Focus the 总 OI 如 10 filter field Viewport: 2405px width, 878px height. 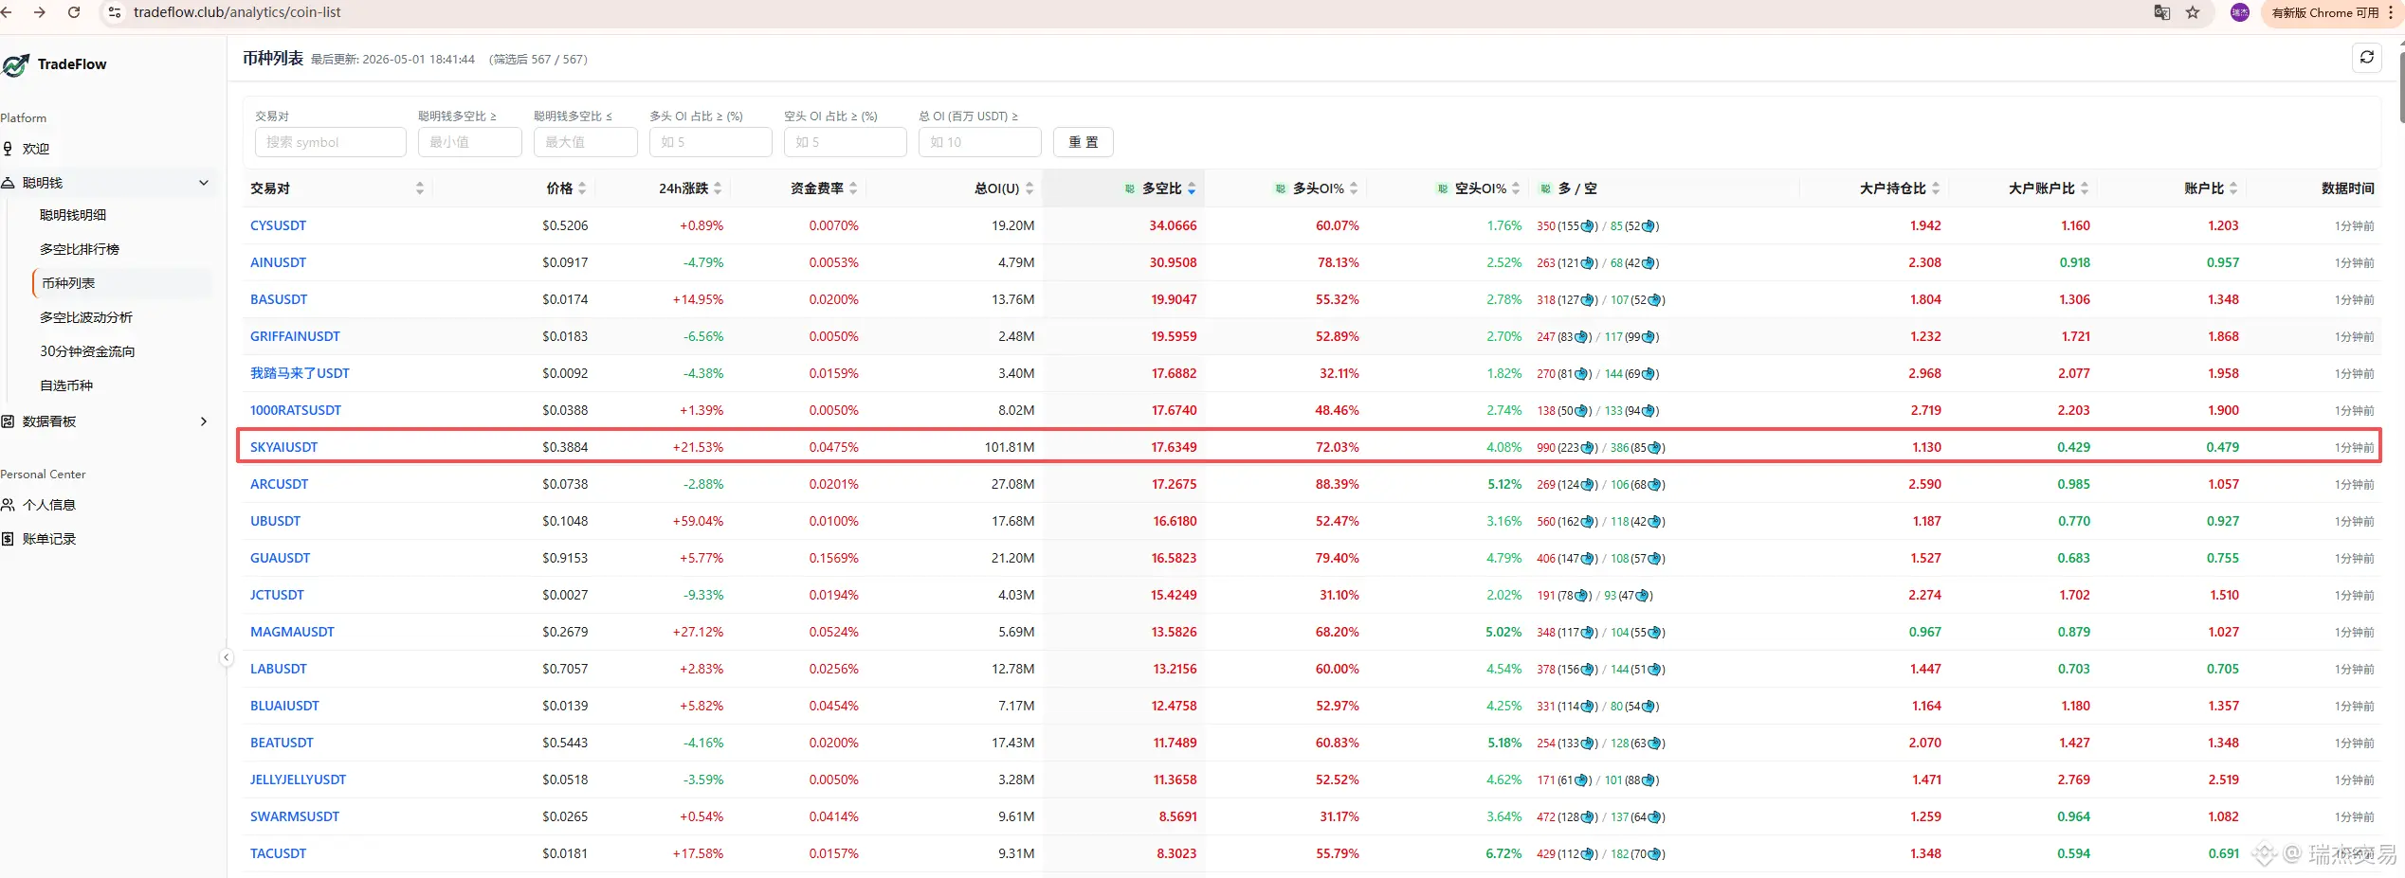click(980, 142)
